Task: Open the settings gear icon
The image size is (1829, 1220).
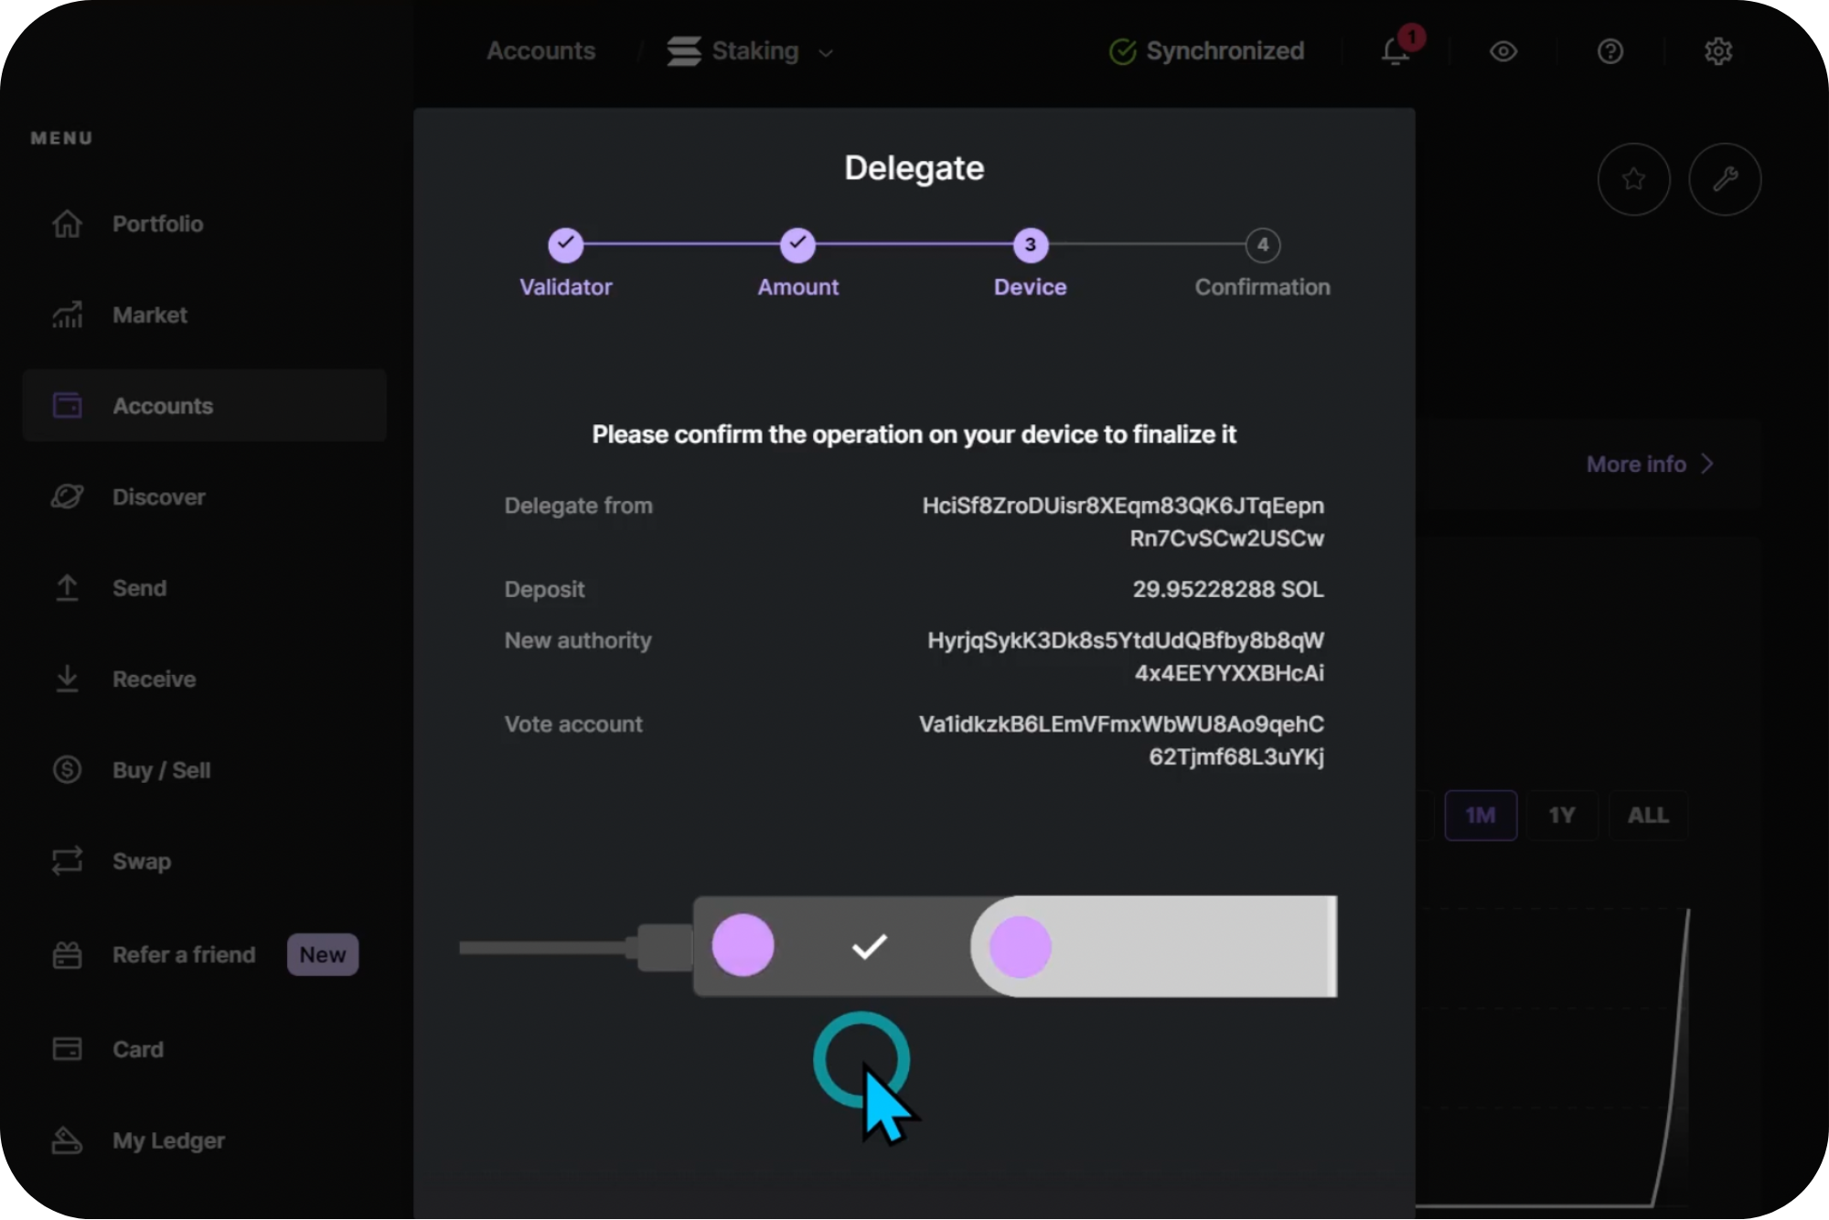Action: (x=1717, y=51)
